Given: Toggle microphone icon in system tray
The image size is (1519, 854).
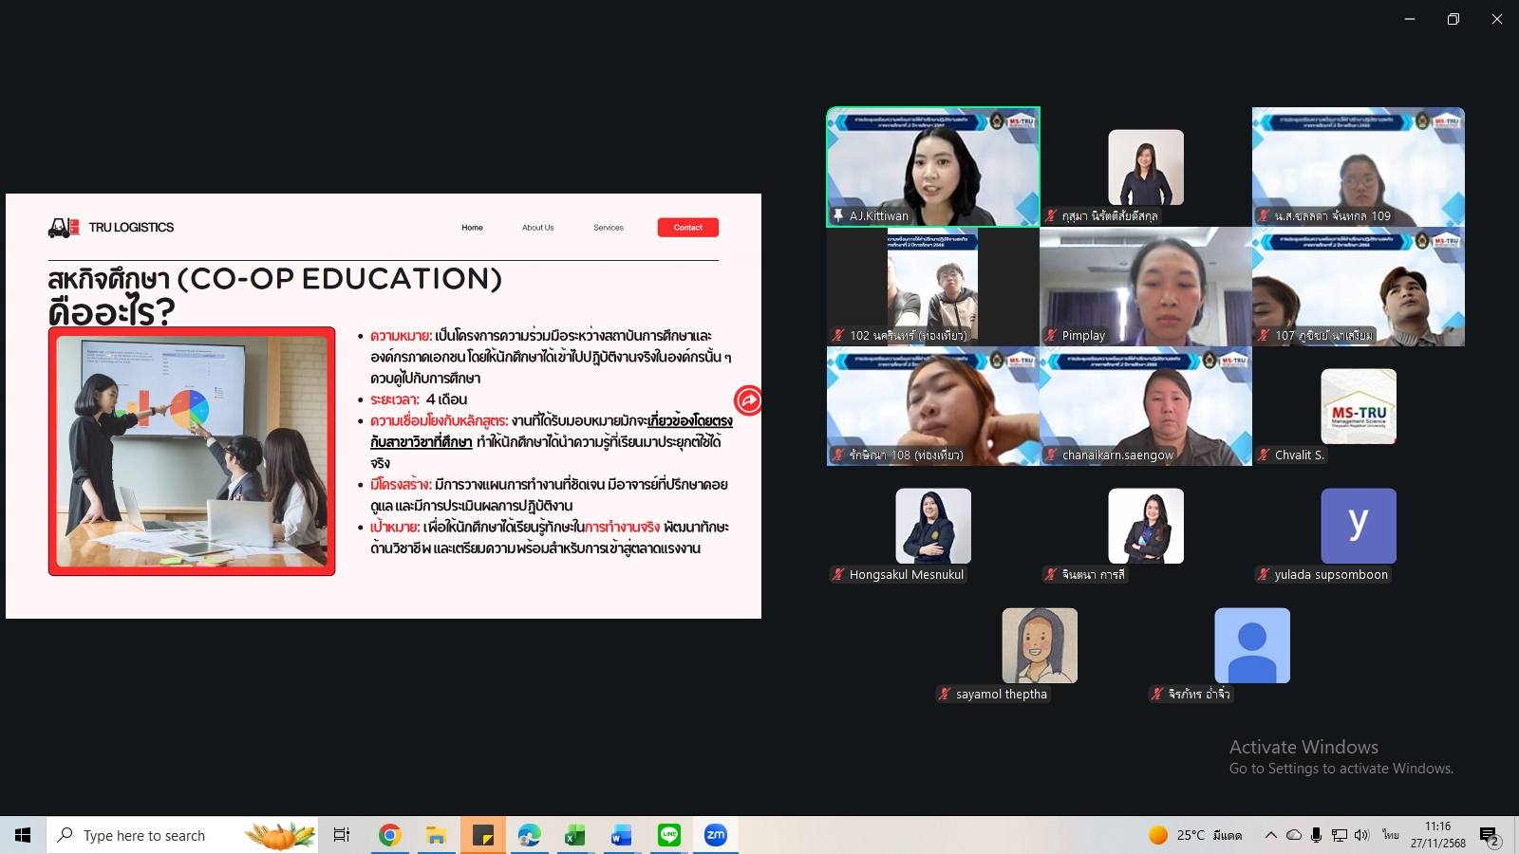Looking at the screenshot, I should coord(1316,835).
